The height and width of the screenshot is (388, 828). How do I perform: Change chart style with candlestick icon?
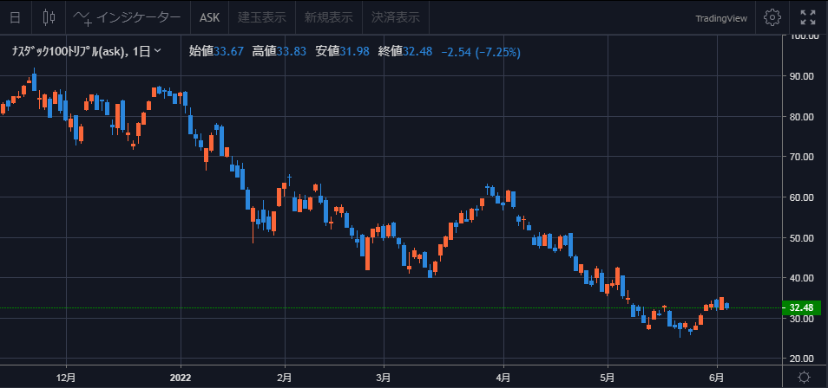point(49,17)
